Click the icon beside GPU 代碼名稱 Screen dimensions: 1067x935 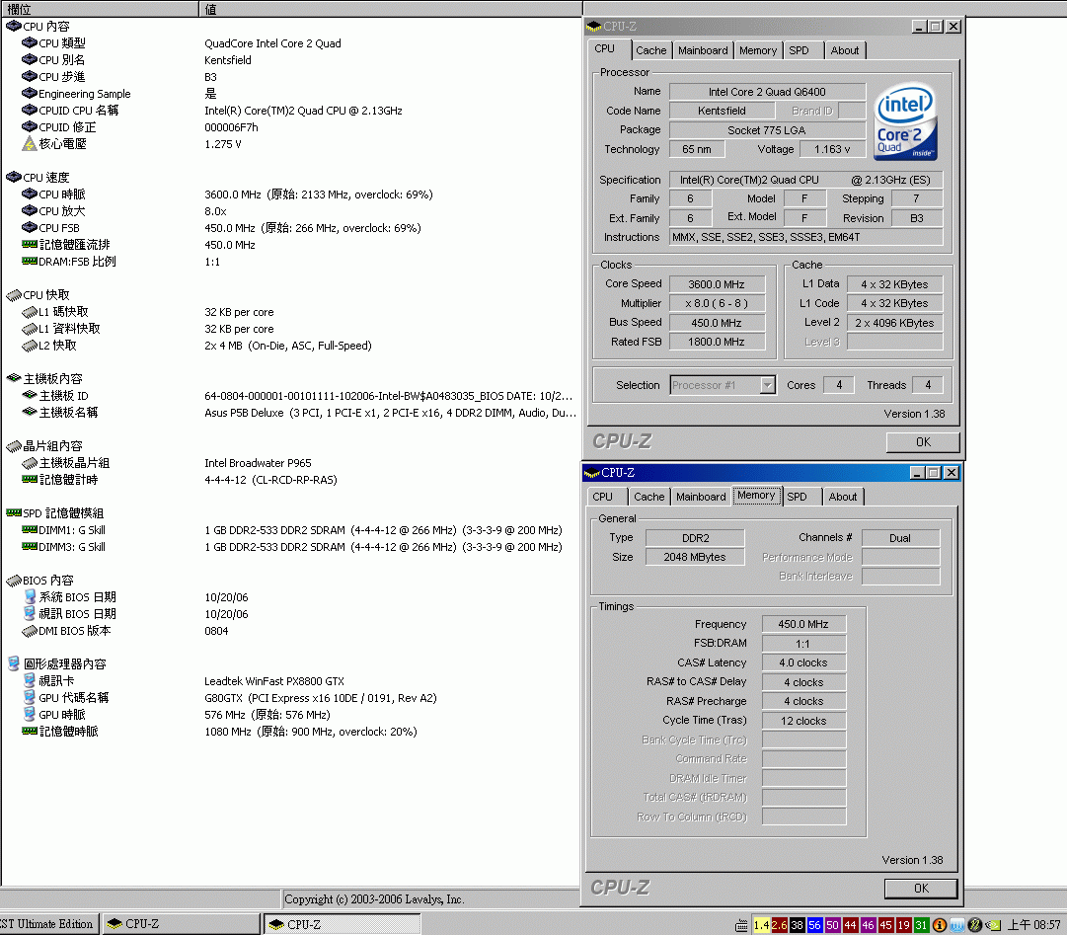click(30, 697)
